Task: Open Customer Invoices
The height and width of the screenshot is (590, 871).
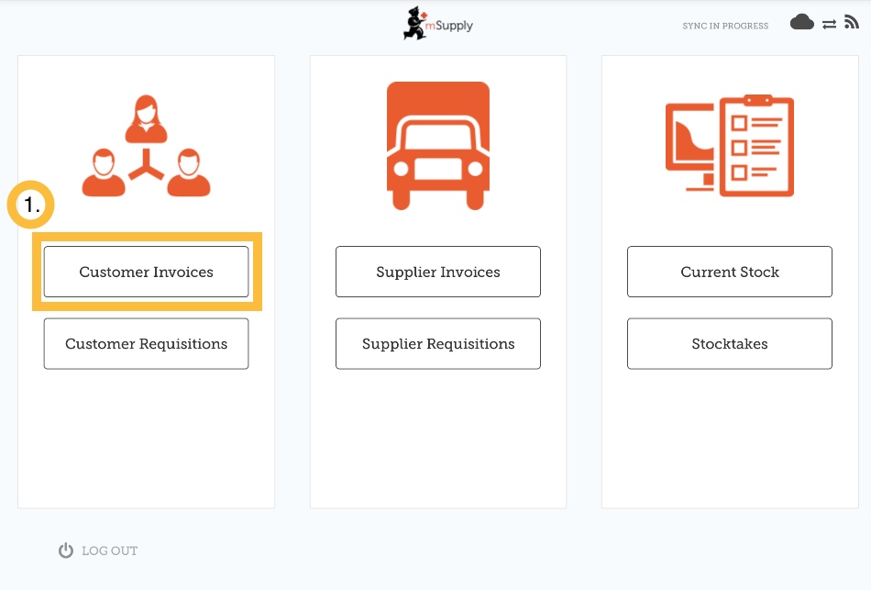Action: (146, 272)
